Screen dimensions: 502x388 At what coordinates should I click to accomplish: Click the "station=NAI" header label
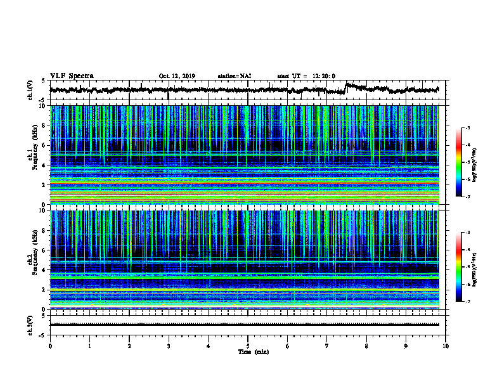(x=235, y=76)
